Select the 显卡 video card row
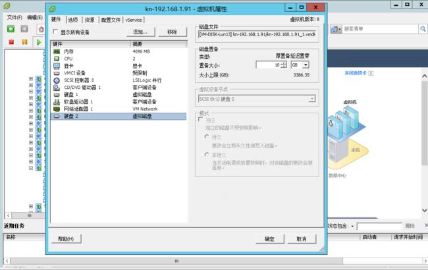Image resolution: width=428 pixels, height=270 pixels. tap(119, 66)
